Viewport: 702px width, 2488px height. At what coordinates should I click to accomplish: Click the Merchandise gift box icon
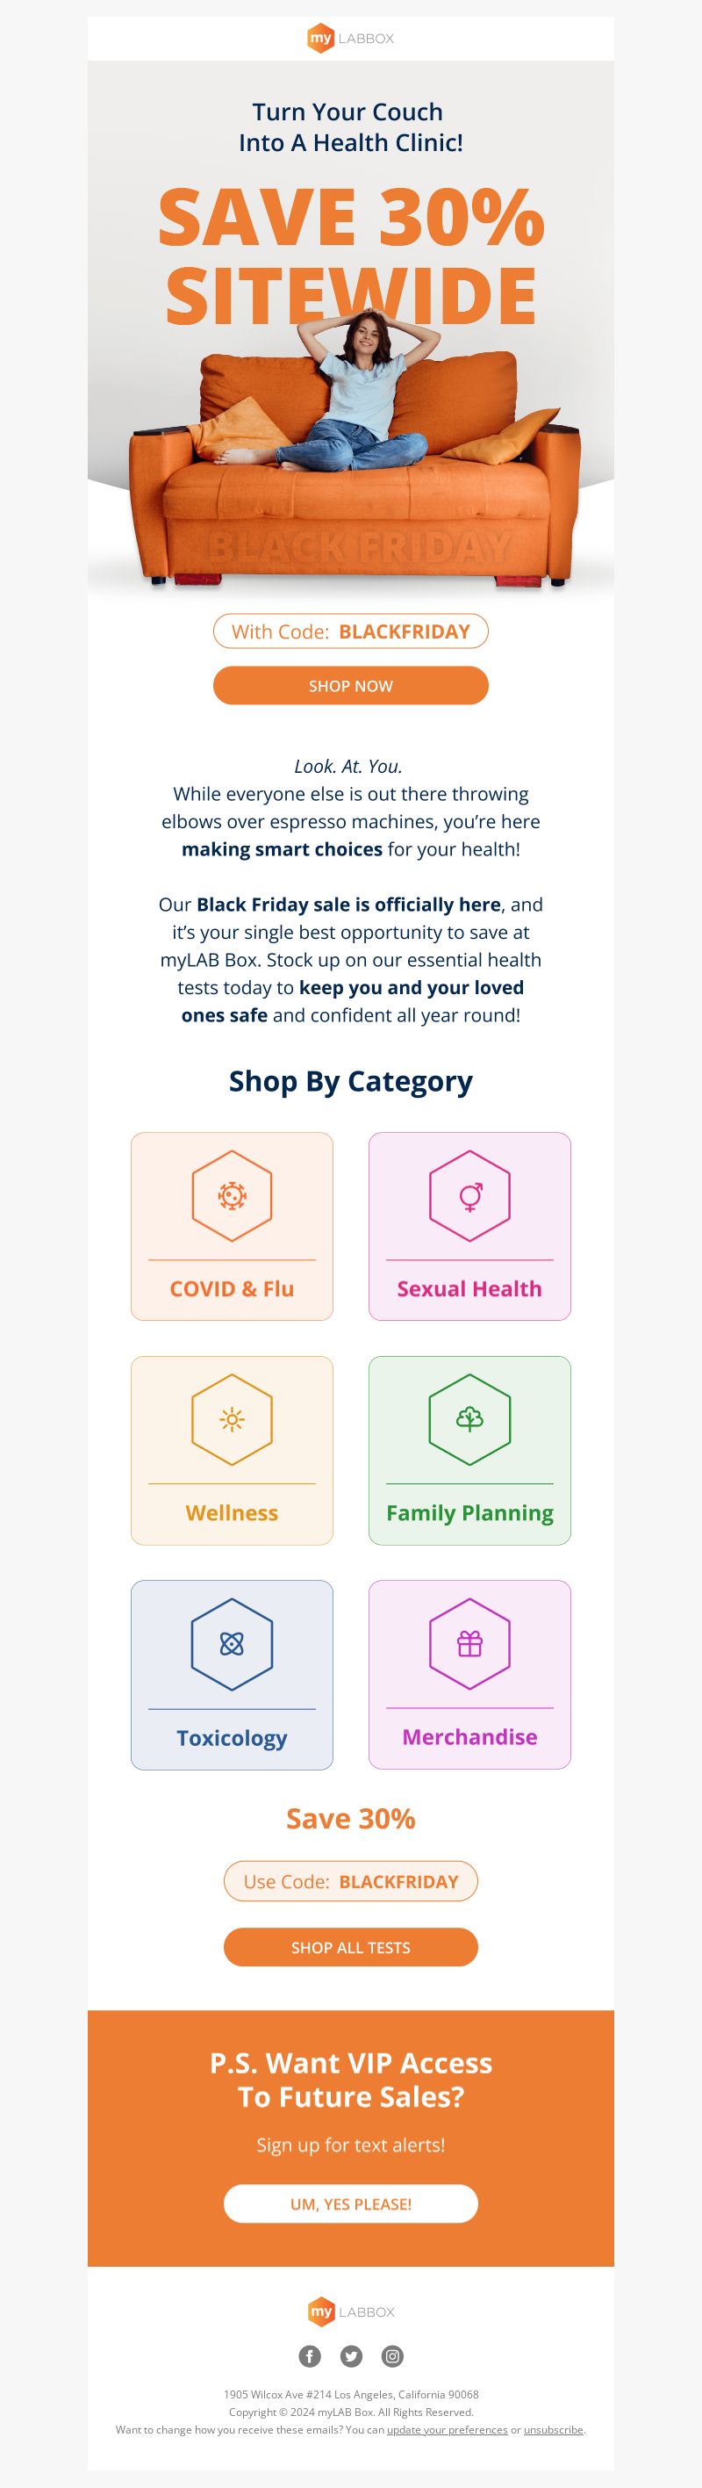(469, 1644)
